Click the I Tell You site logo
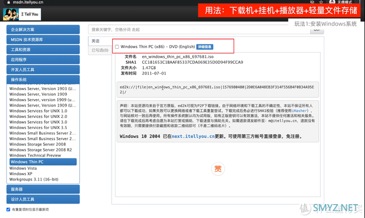The image size is (365, 218). pos(22,14)
